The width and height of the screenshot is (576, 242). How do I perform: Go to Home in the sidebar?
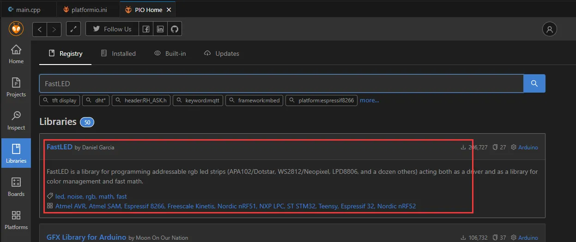tap(16, 54)
